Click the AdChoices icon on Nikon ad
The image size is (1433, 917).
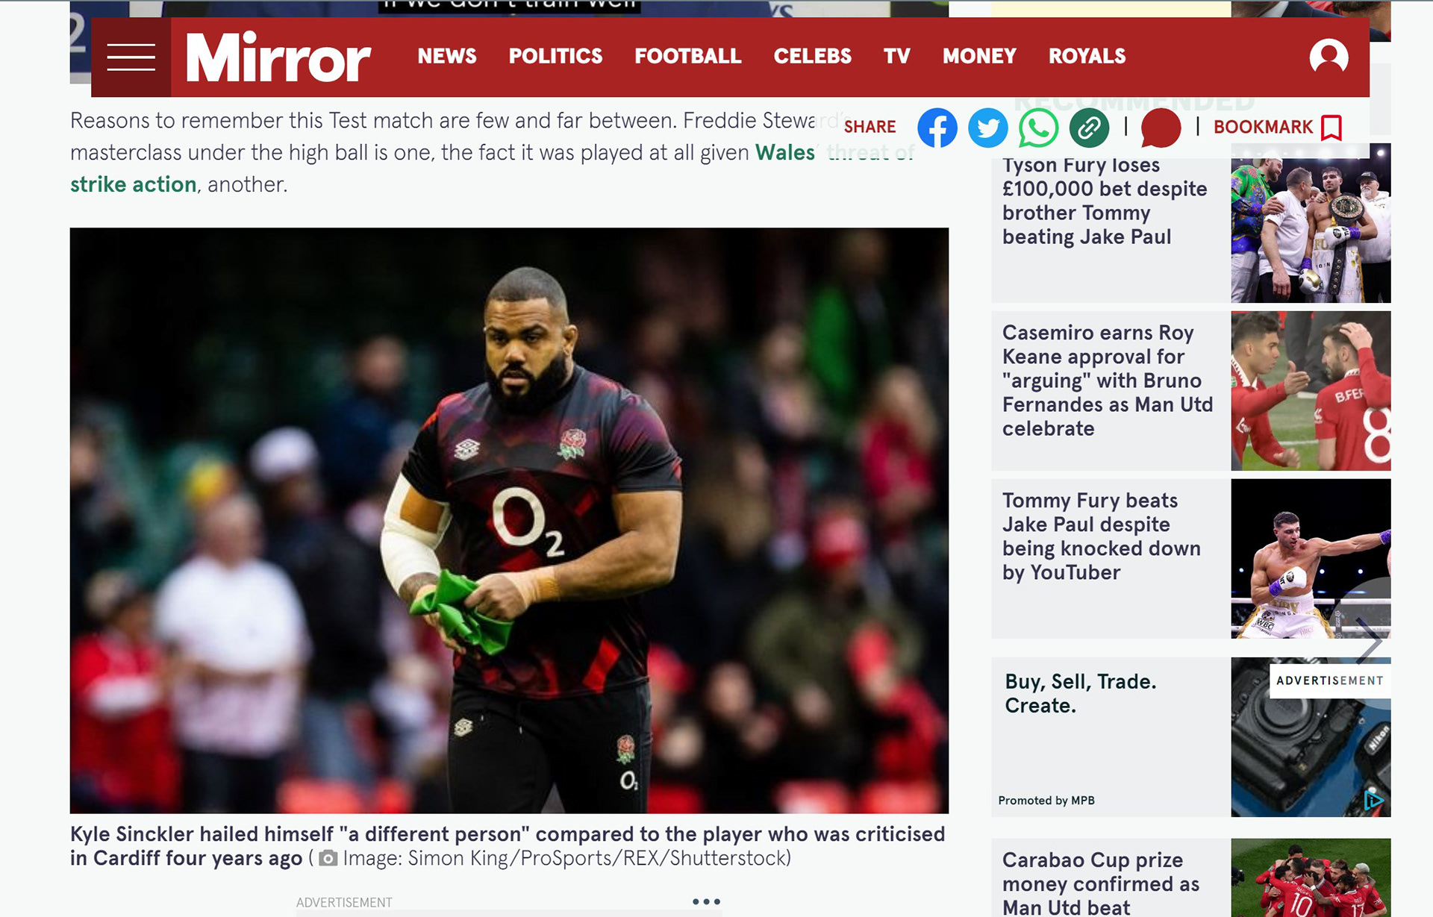tap(1374, 801)
